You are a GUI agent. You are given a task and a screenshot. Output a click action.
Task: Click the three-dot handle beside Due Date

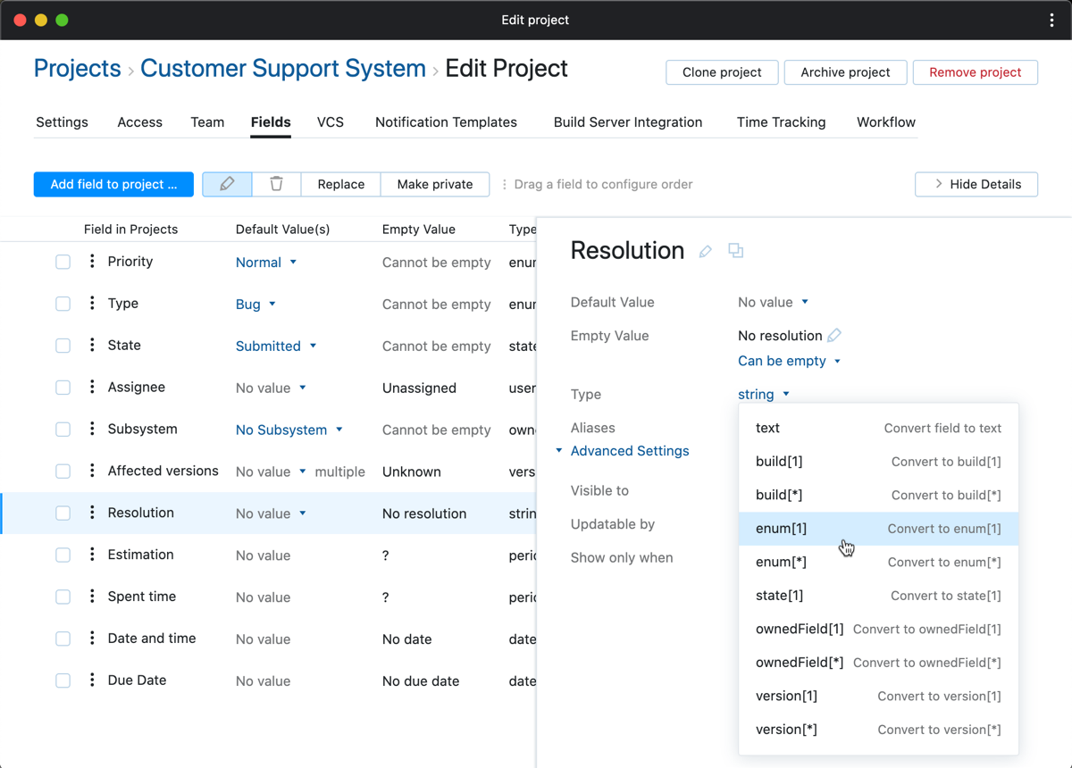click(x=92, y=680)
